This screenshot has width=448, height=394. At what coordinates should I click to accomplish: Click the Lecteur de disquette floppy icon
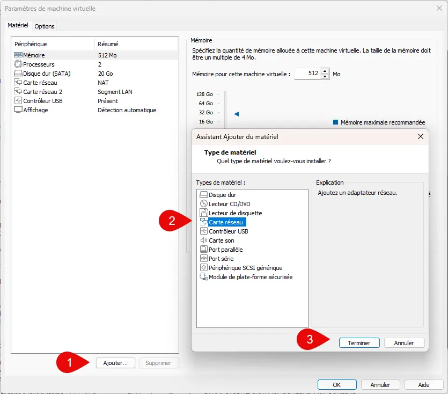click(x=203, y=213)
